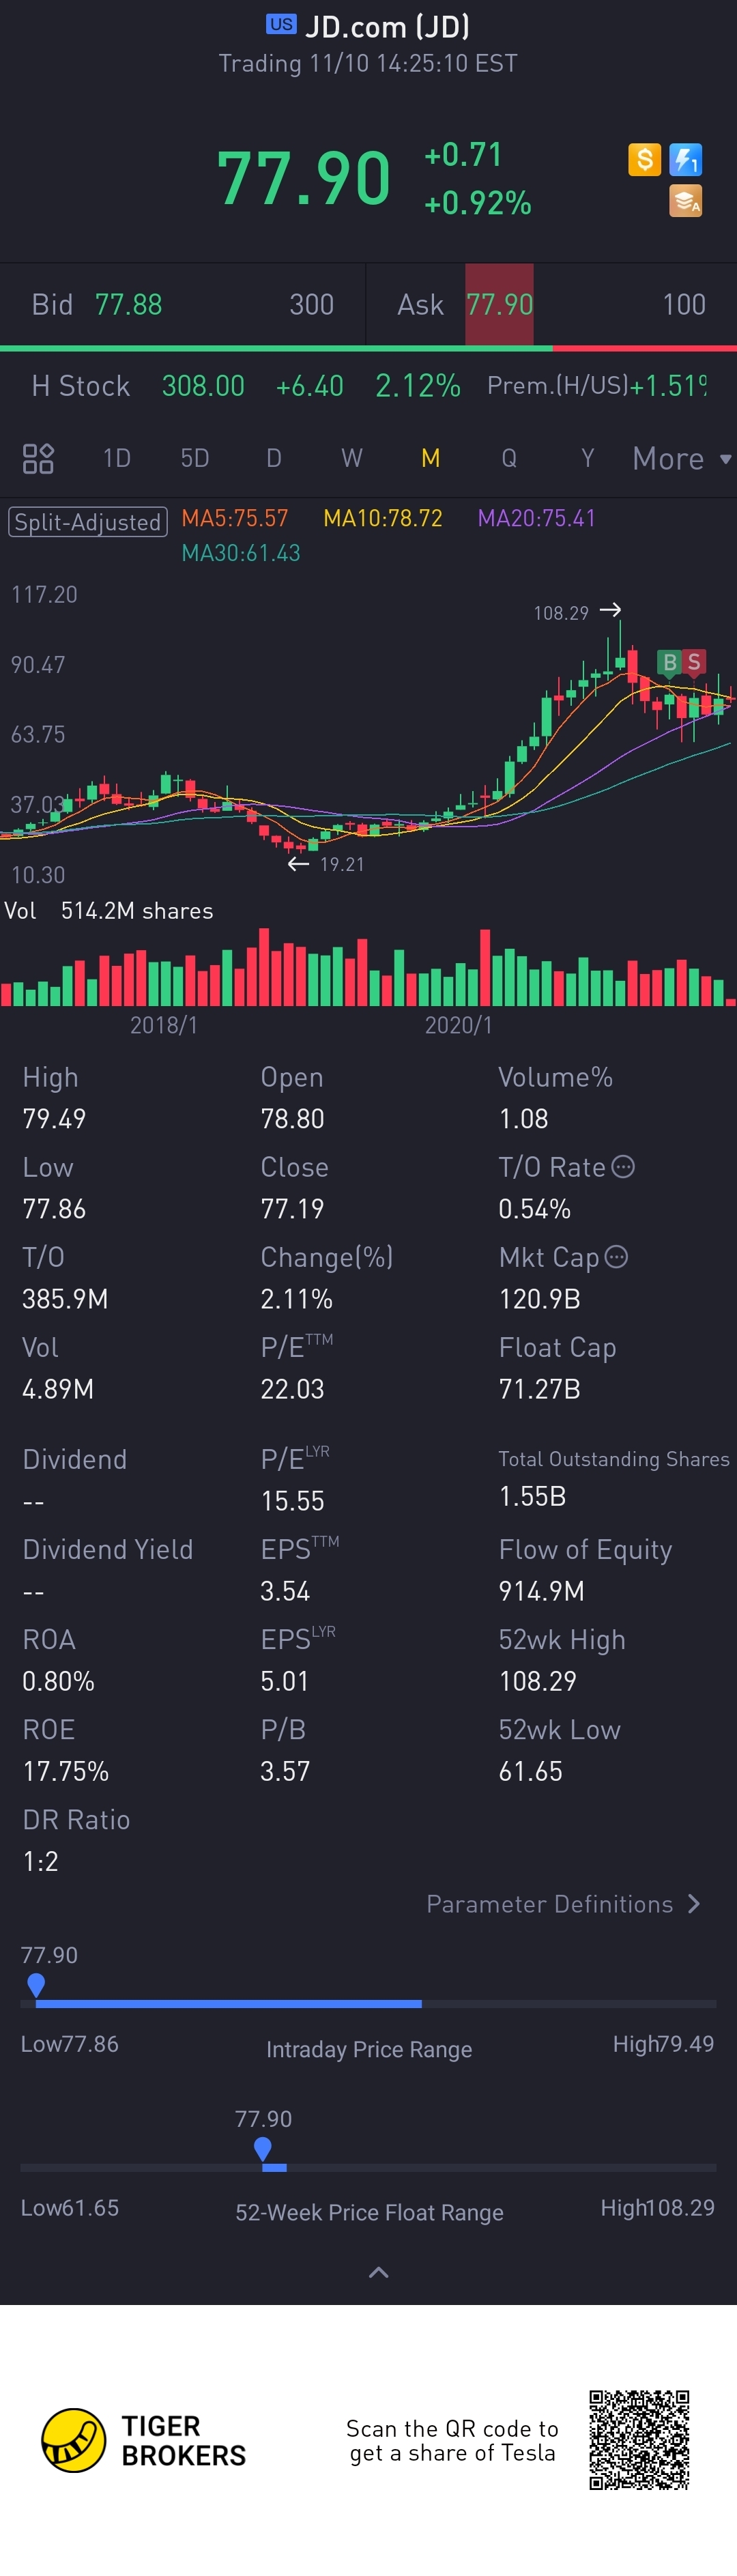737x2576 pixels.
Task: Tap the MA10:78.72 indicator label
Action: pos(383,518)
